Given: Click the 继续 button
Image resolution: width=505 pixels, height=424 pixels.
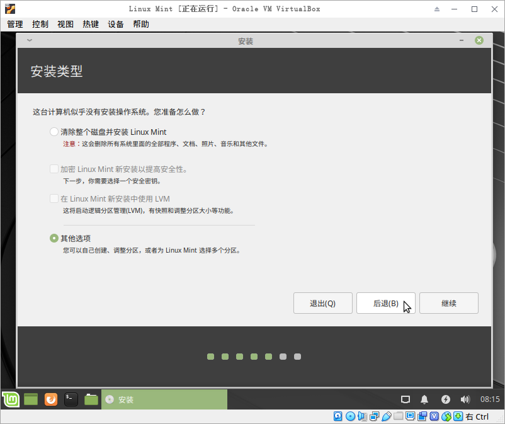Looking at the screenshot, I should 448,303.
